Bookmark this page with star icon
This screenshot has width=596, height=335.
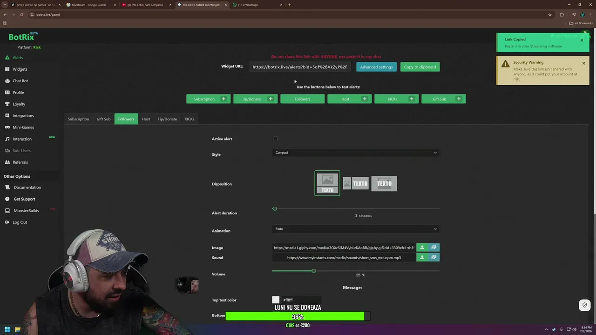pyautogui.click(x=549, y=14)
